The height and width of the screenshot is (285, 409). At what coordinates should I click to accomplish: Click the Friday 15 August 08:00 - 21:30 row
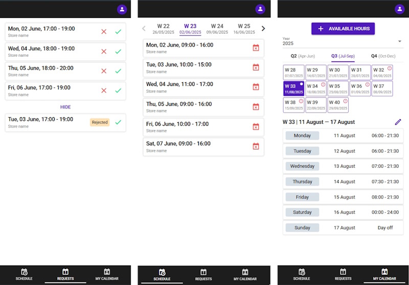click(343, 197)
